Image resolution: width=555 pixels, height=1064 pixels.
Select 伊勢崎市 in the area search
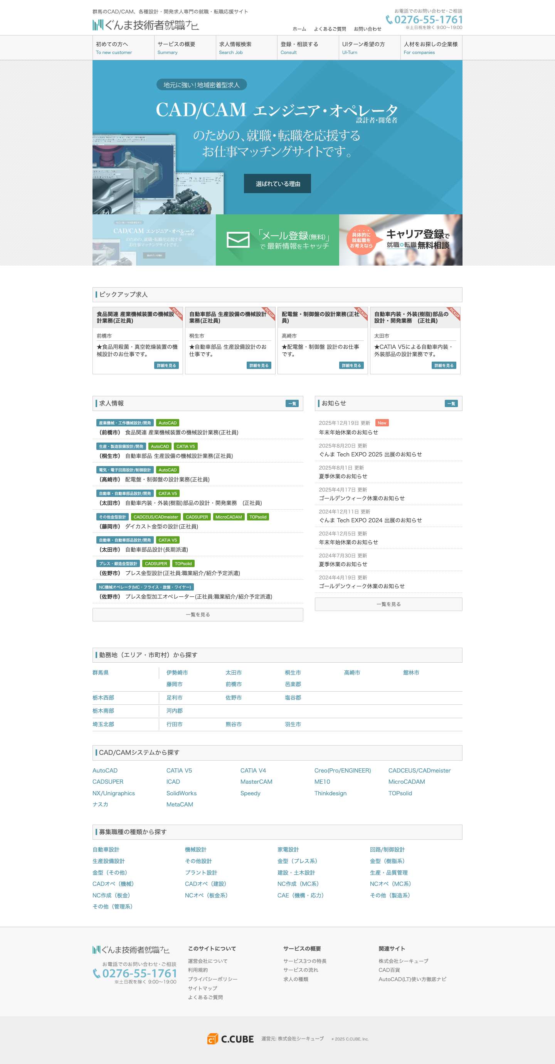coord(177,673)
